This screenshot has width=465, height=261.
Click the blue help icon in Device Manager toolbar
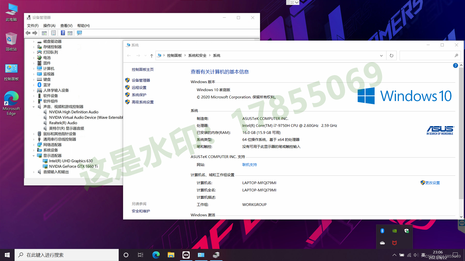63,33
